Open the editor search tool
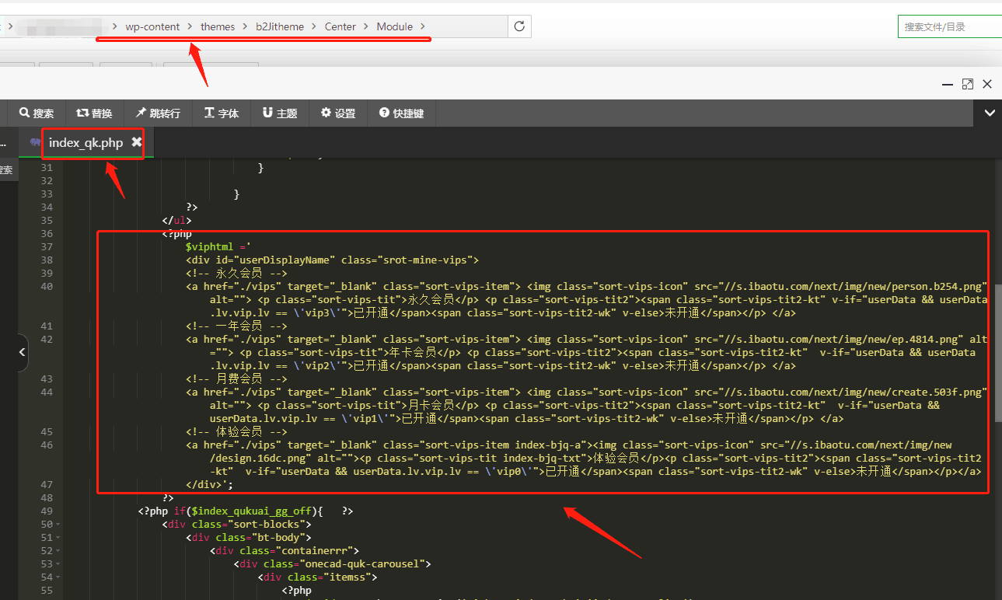Screen dimensions: 1002x600 click(x=37, y=113)
